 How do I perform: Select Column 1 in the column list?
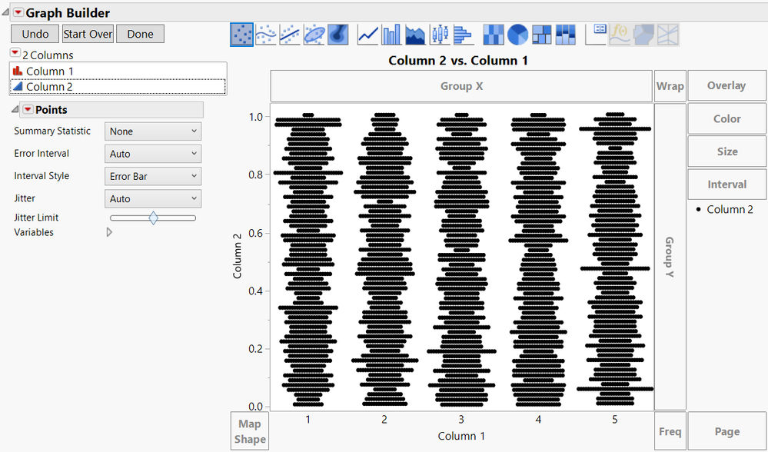118,71
